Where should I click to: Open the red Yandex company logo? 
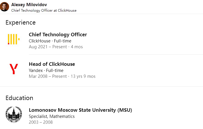tap(13, 69)
